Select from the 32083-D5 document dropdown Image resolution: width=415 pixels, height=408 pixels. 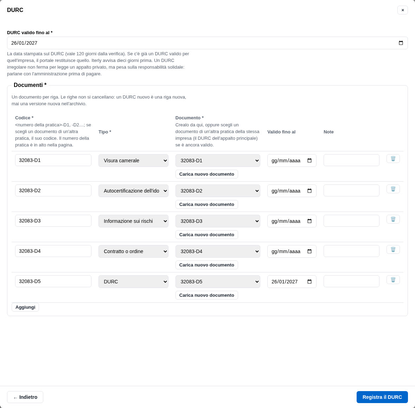218,282
